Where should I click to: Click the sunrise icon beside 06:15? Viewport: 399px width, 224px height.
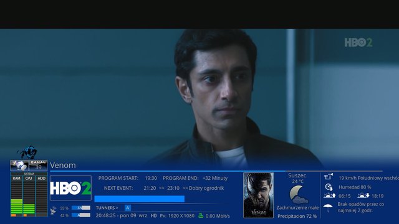[330, 195]
